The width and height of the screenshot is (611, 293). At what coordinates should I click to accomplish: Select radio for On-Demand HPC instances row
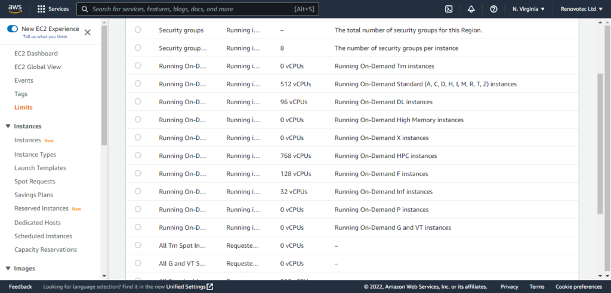point(138,155)
